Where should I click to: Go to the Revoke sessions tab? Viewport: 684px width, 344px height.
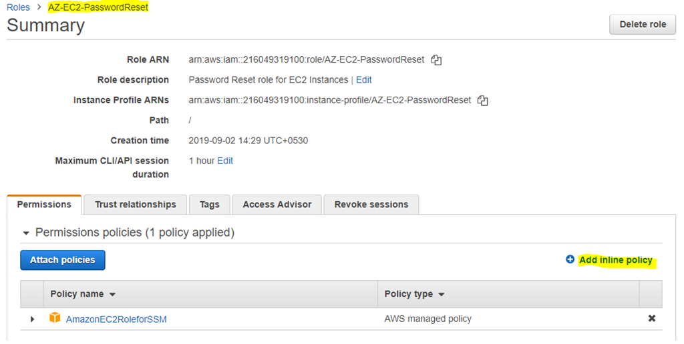(x=371, y=205)
